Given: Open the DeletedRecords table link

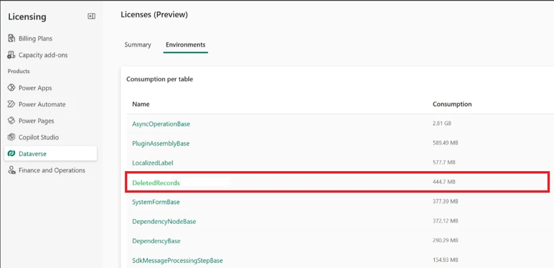Looking at the screenshot, I should pyautogui.click(x=155, y=182).
